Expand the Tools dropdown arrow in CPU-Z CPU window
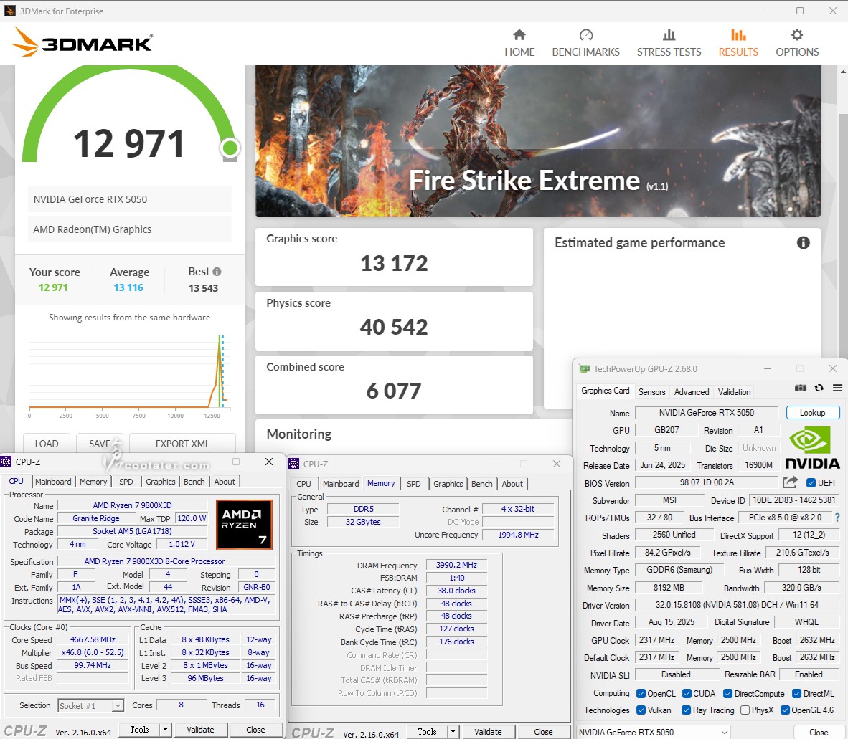This screenshot has width=848, height=739. click(x=166, y=730)
